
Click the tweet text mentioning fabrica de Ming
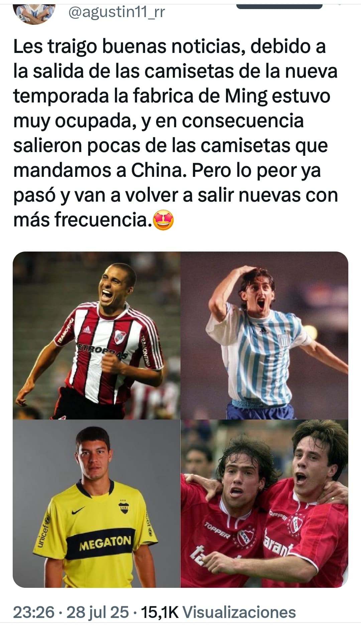[175, 133]
